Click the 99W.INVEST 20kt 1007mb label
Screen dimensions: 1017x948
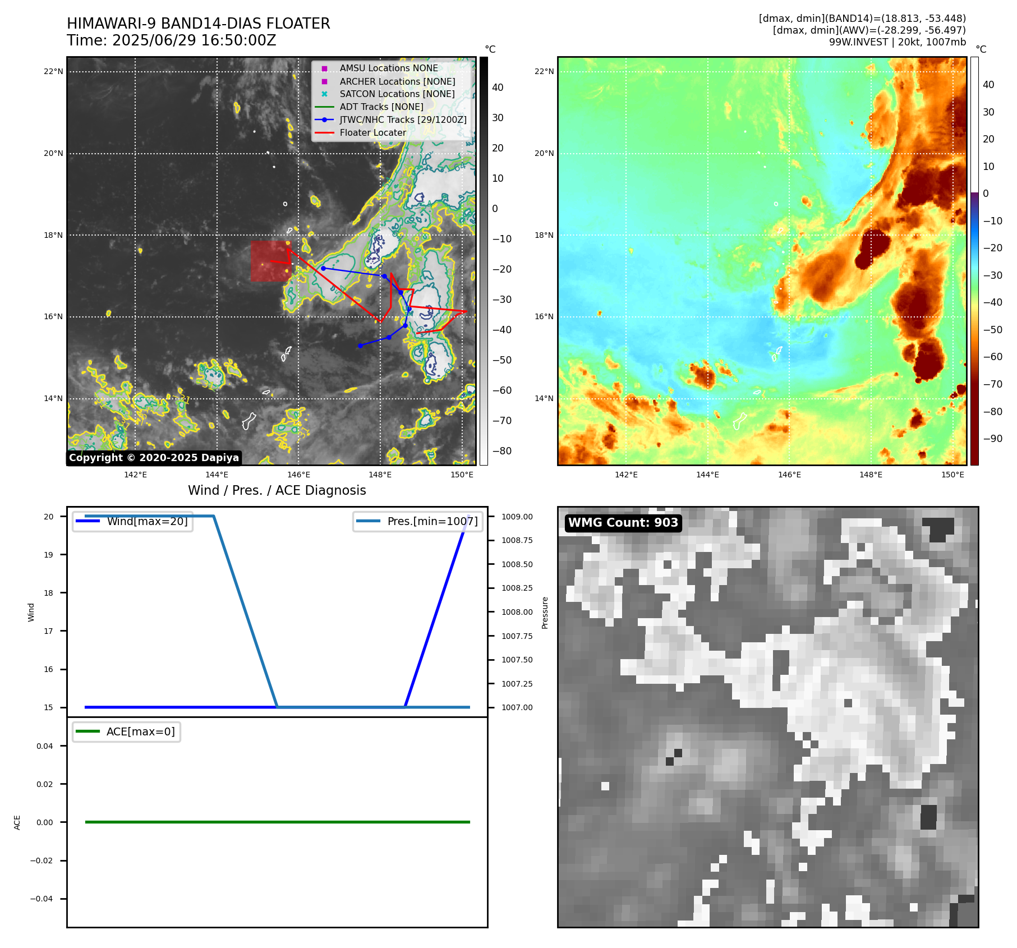[x=898, y=42]
